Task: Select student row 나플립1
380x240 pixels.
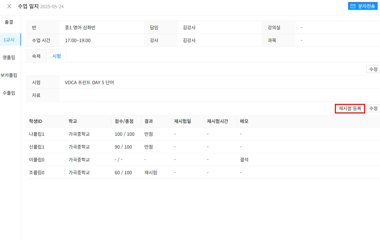Action: 203,134
